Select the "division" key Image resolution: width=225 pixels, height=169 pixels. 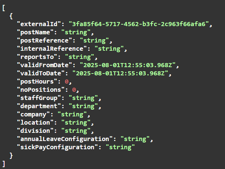35,131
